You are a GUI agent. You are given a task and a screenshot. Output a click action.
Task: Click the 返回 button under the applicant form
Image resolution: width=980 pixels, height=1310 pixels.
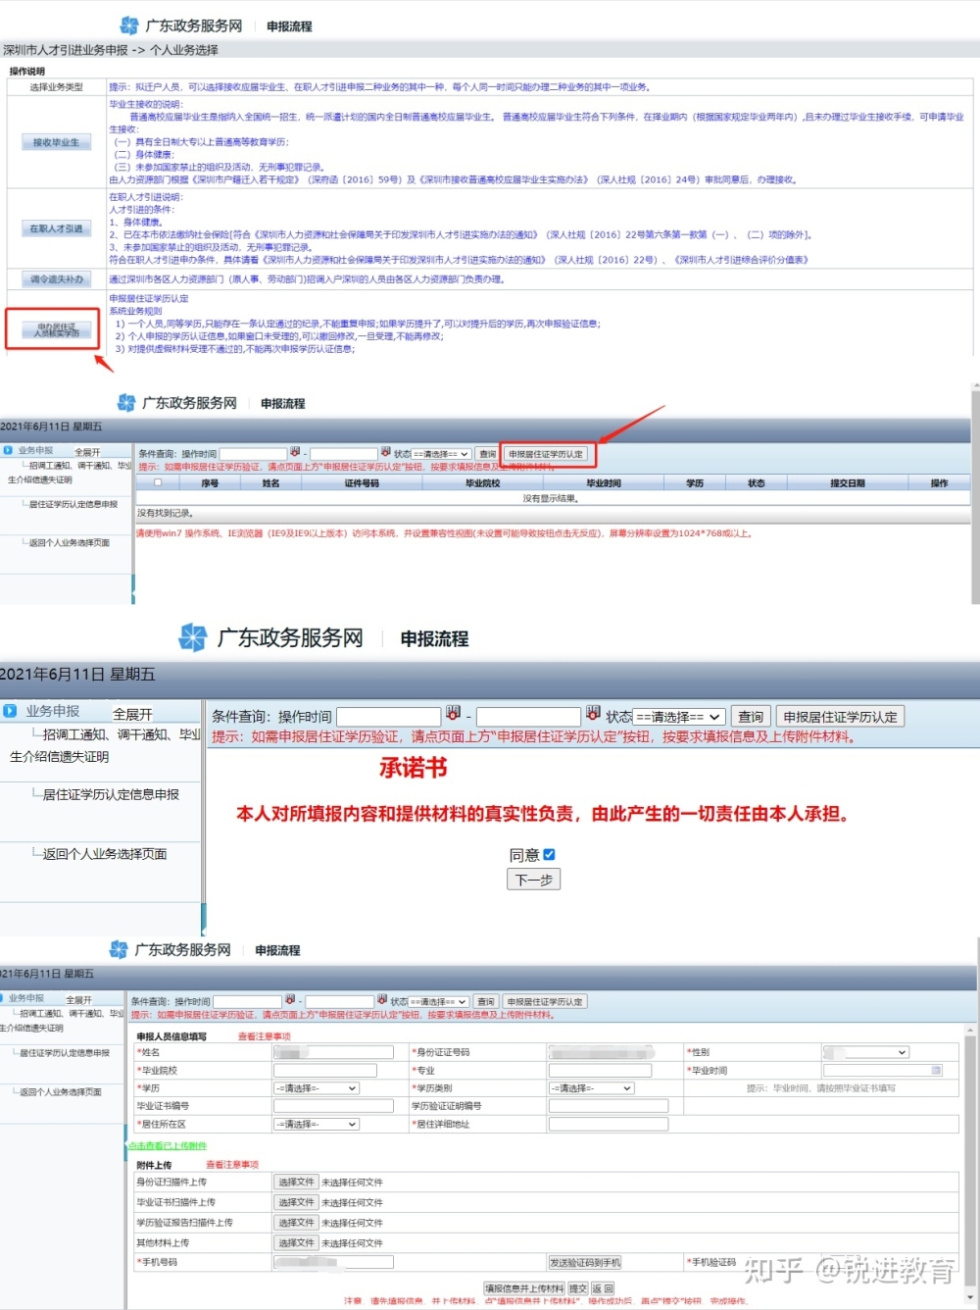(603, 1288)
